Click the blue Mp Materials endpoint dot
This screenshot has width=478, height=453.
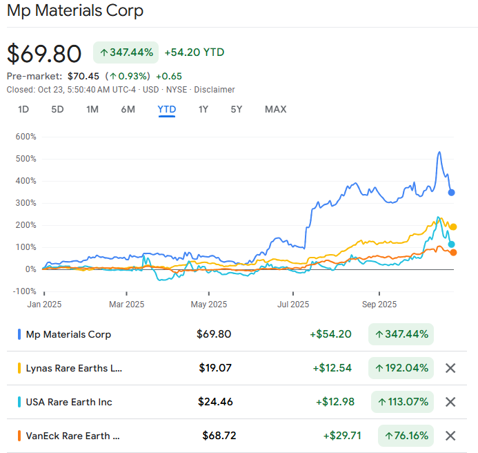452,193
